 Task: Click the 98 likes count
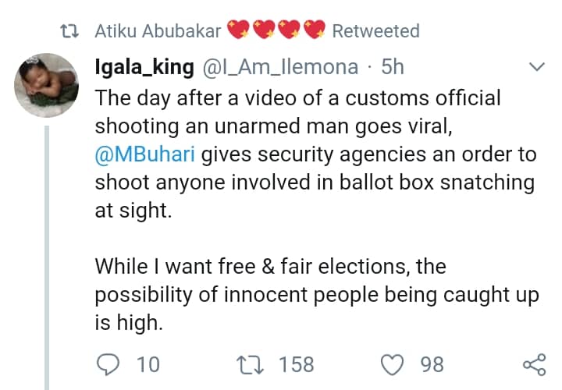(x=432, y=364)
